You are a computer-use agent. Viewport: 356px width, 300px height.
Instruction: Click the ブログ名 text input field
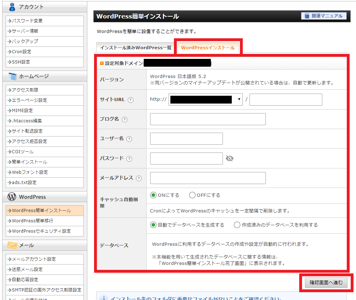coord(208,119)
